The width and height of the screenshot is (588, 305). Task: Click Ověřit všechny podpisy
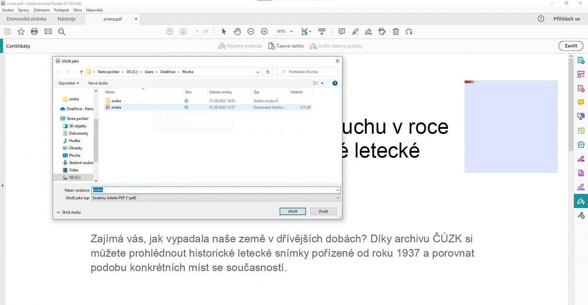tap(336, 46)
